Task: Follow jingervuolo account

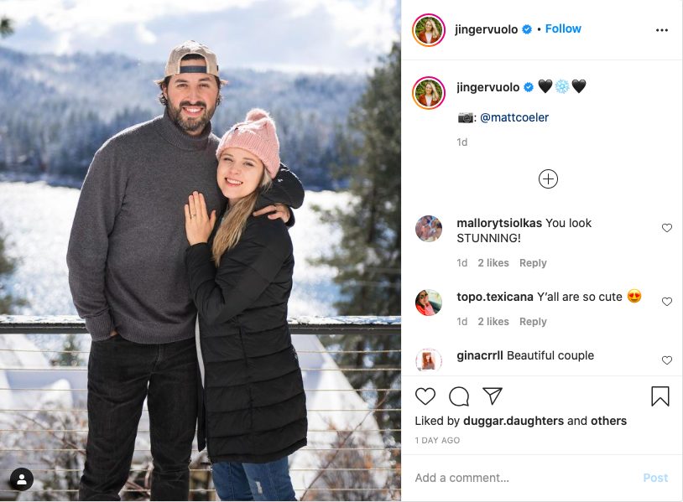Action: tap(563, 28)
